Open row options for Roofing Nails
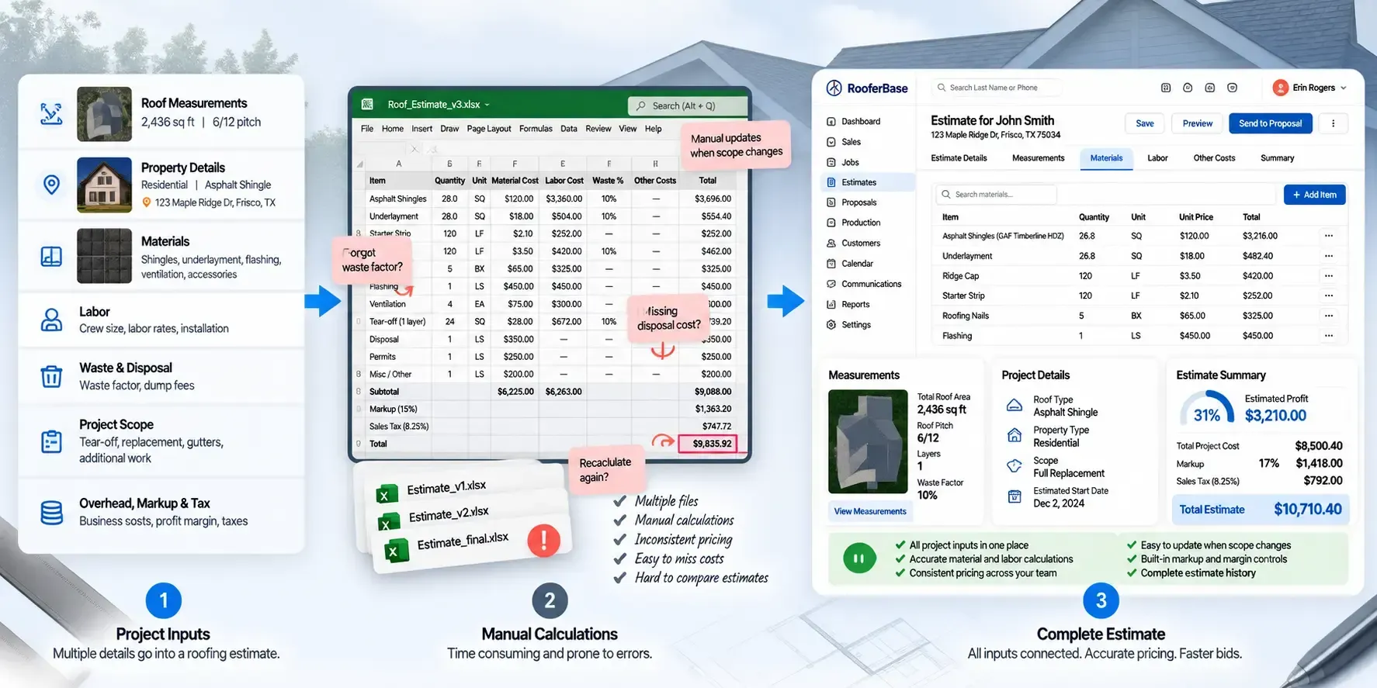The image size is (1377, 688). (1328, 316)
